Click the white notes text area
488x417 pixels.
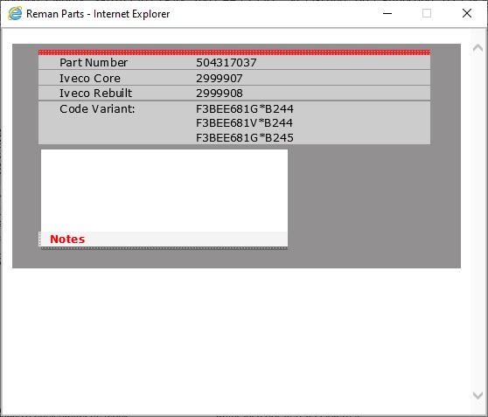[x=164, y=191]
